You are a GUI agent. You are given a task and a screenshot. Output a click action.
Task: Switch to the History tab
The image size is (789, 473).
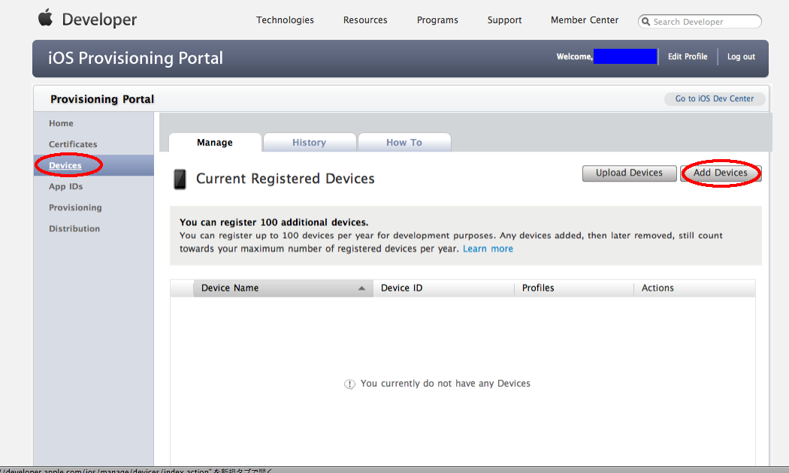pyautogui.click(x=309, y=143)
